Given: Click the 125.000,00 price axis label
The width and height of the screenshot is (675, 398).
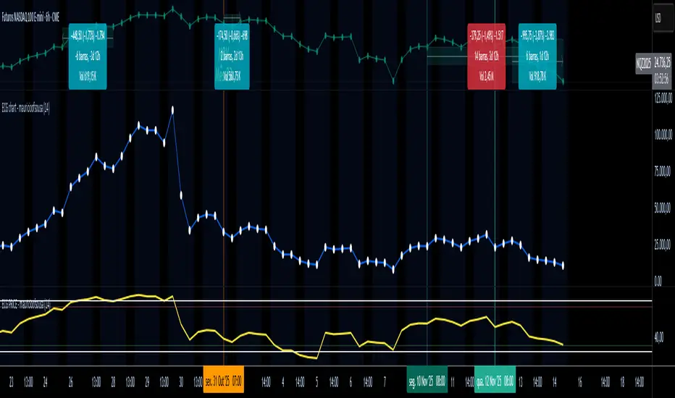Looking at the screenshot, I should [663, 98].
